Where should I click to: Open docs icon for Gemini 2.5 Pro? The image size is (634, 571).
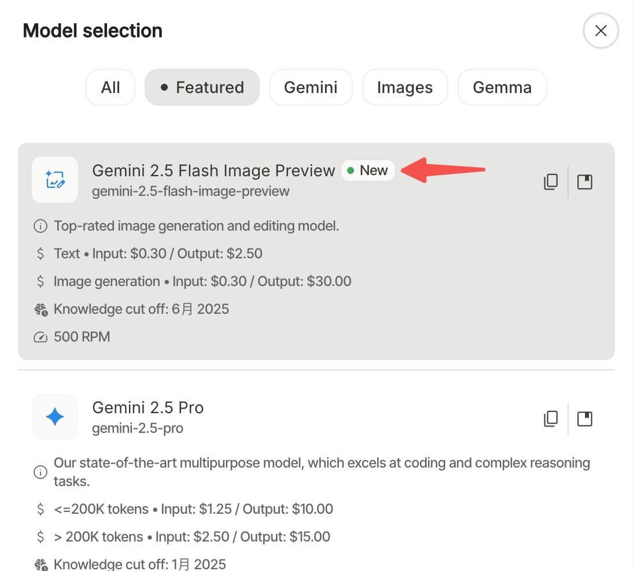coord(585,418)
